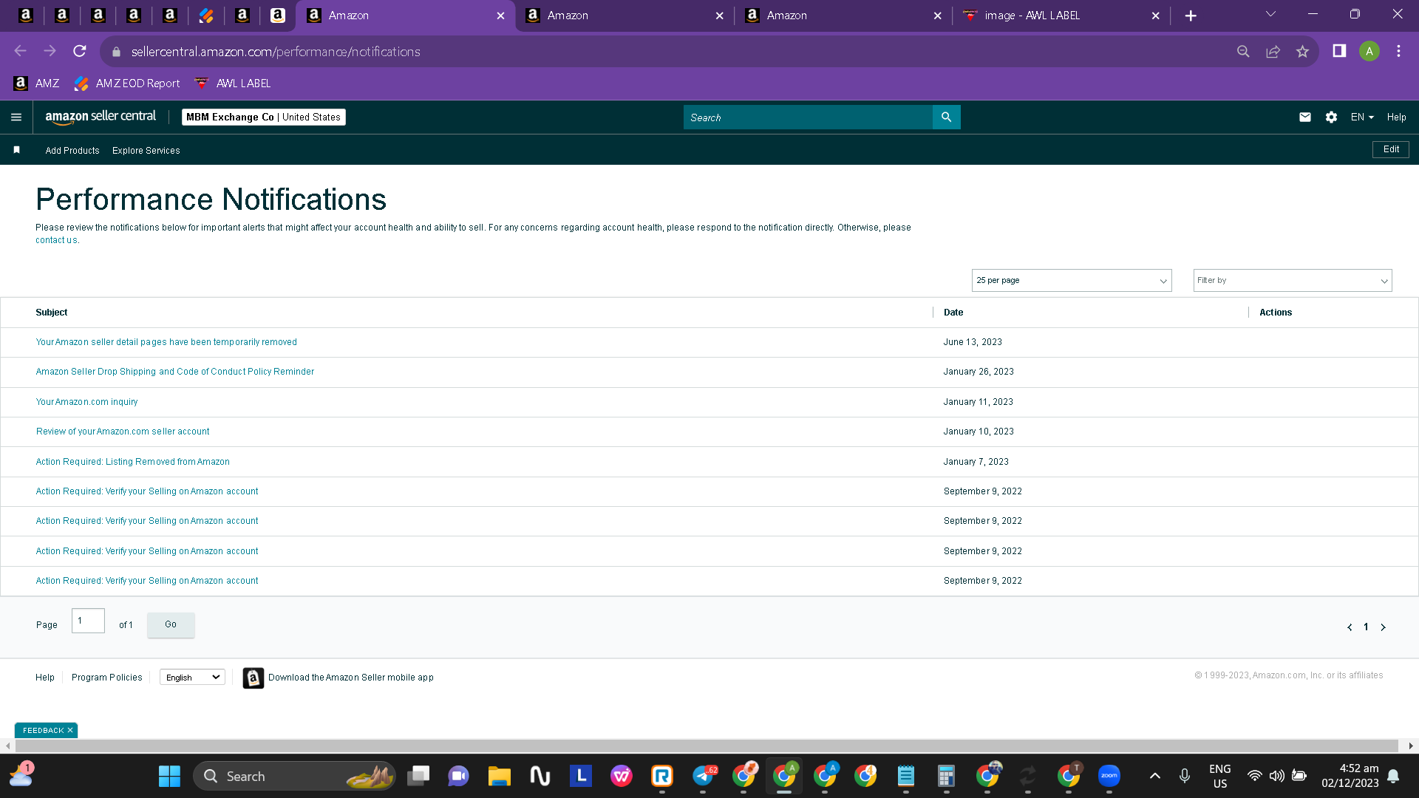Click the Help link in the footer
This screenshot has width=1419, height=798.
click(x=45, y=678)
